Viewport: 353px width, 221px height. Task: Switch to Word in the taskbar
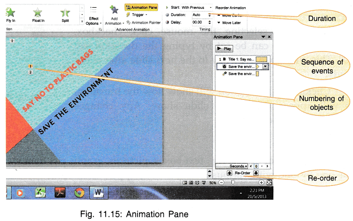coord(98,192)
